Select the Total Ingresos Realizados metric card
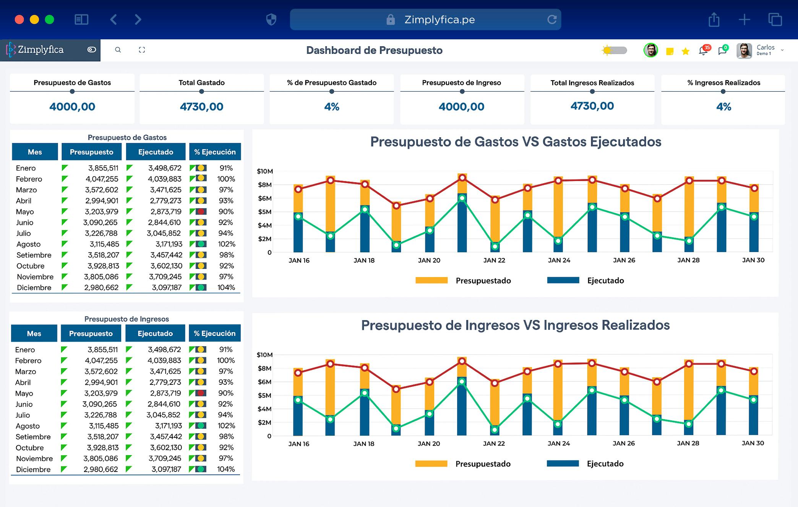The height and width of the screenshot is (507, 798). (x=592, y=98)
